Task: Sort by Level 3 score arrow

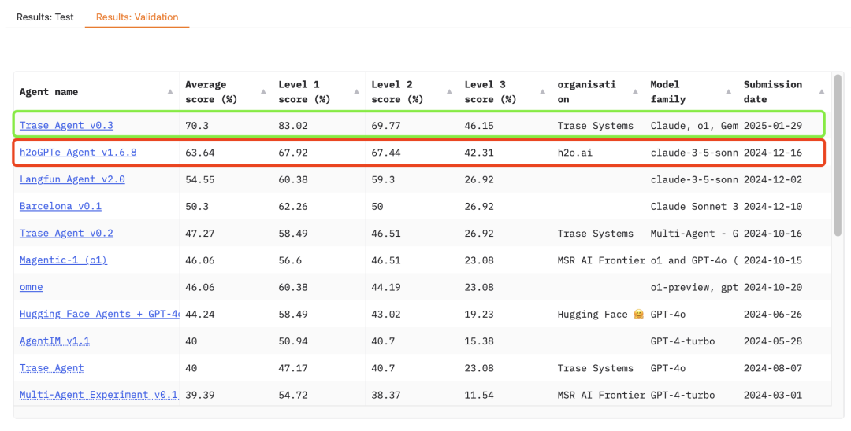Action: [x=543, y=92]
